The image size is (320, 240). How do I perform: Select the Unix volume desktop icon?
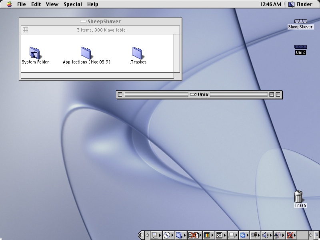click(x=300, y=47)
